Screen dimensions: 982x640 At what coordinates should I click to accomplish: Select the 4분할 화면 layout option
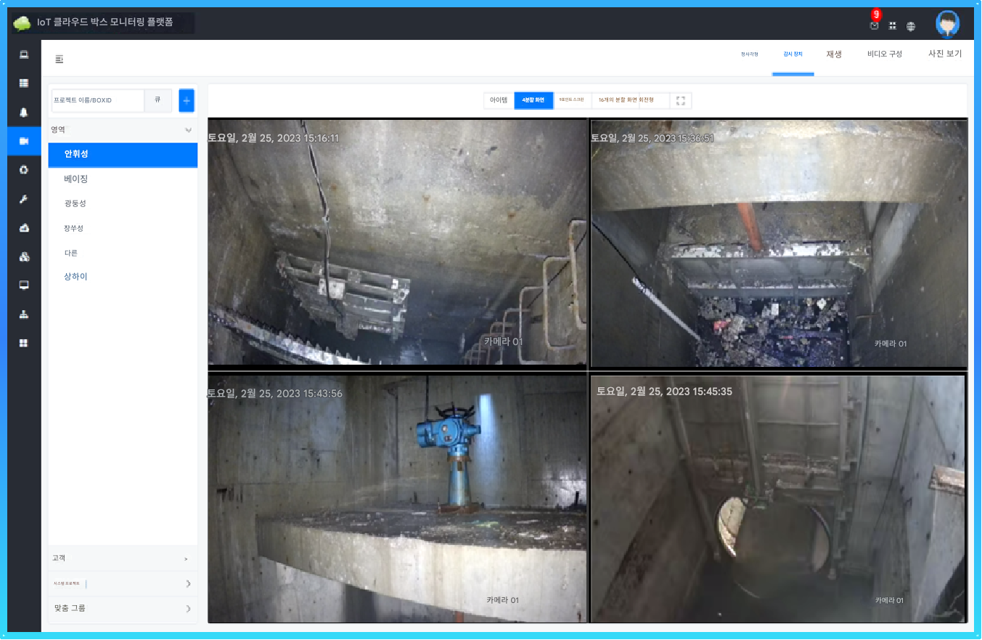coord(533,100)
